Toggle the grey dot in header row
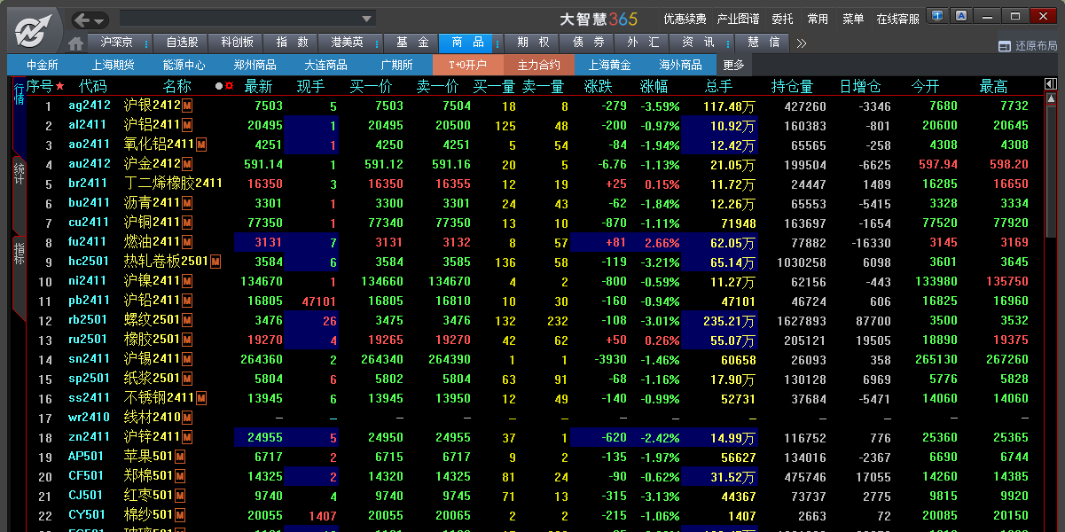 click(x=219, y=86)
